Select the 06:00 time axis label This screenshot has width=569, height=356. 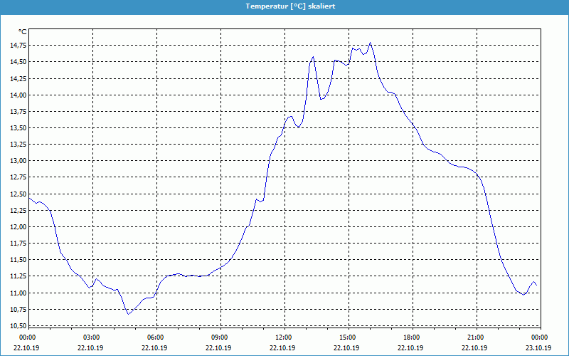coord(156,337)
